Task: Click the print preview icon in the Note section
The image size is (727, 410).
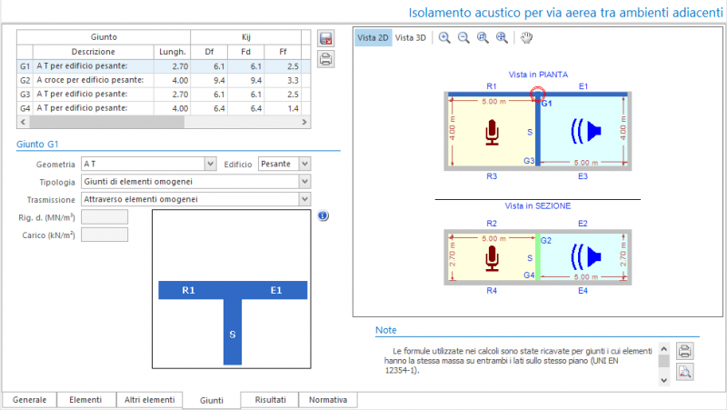Action: tap(685, 372)
